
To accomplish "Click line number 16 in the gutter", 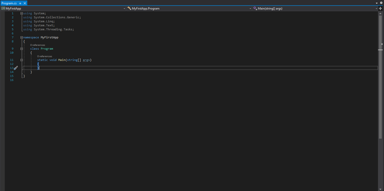I will pyautogui.click(x=12, y=80).
